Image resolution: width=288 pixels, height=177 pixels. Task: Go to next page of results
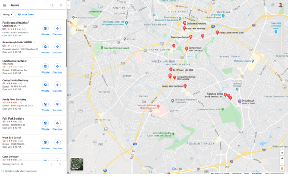(60, 164)
